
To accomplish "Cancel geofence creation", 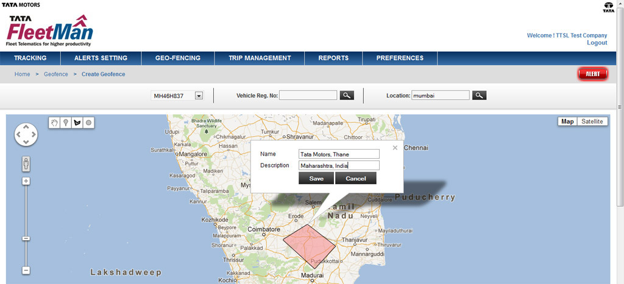I will click(356, 178).
